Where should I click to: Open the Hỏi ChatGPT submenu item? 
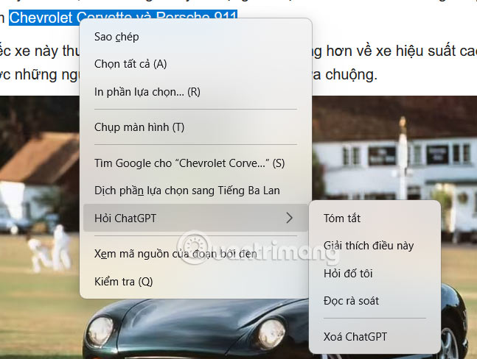[195, 218]
